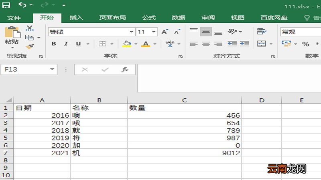Viewport: 321px width, 180px height.
Task: Open the 百度网盘 tab
Action: (274, 18)
